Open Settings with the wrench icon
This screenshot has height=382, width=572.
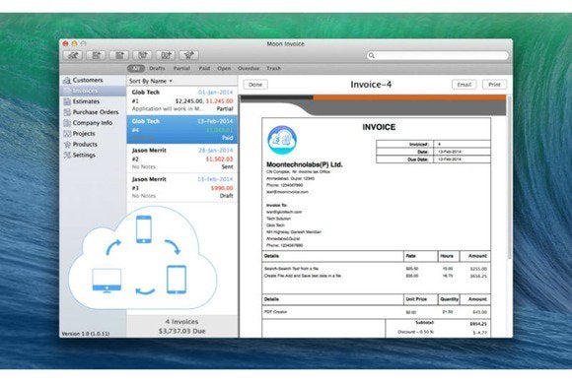67,156
